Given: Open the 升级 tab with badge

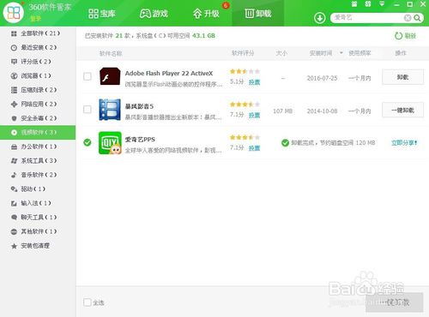Looking at the screenshot, I should point(206,14).
